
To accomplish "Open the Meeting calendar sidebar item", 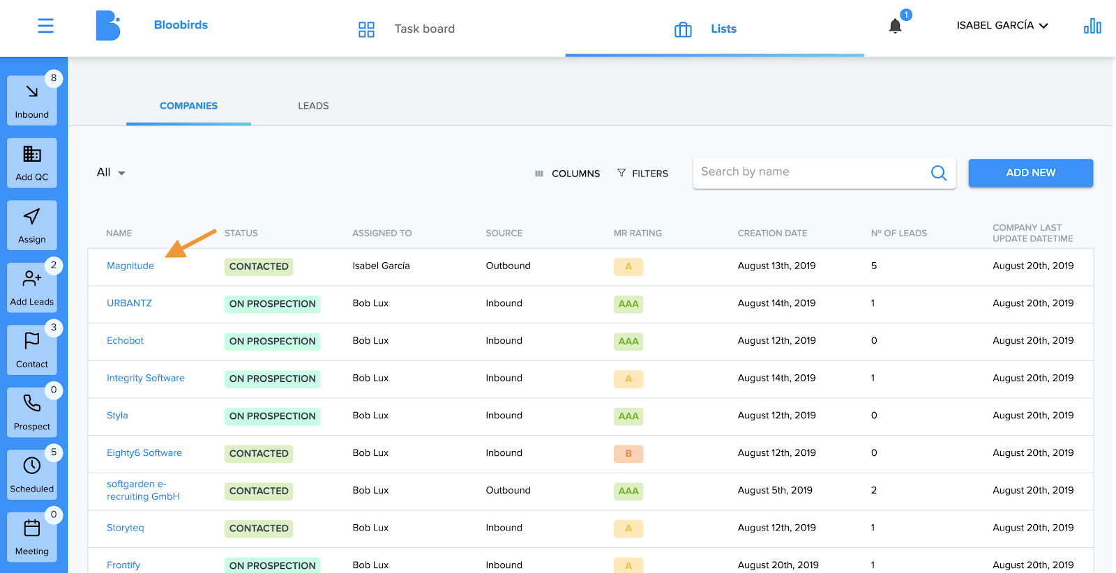I will pyautogui.click(x=32, y=537).
